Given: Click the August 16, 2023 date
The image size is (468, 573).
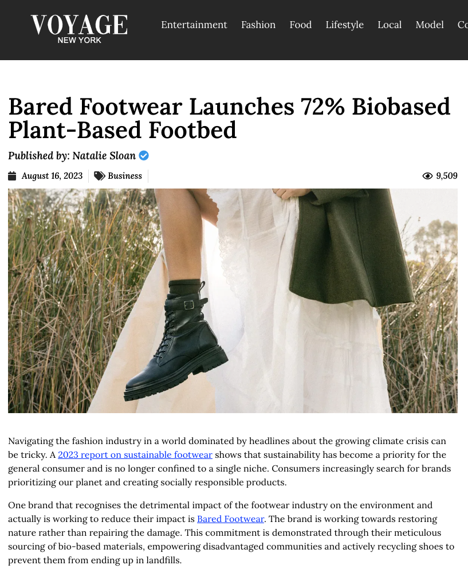Looking at the screenshot, I should pyautogui.click(x=52, y=176).
